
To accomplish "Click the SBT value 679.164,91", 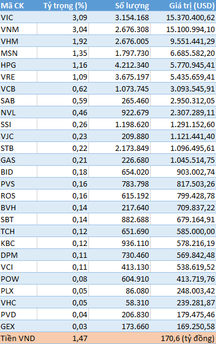I will (196, 219).
